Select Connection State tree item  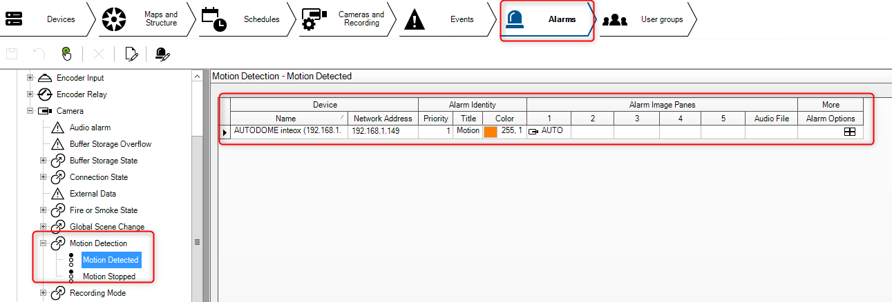click(99, 177)
